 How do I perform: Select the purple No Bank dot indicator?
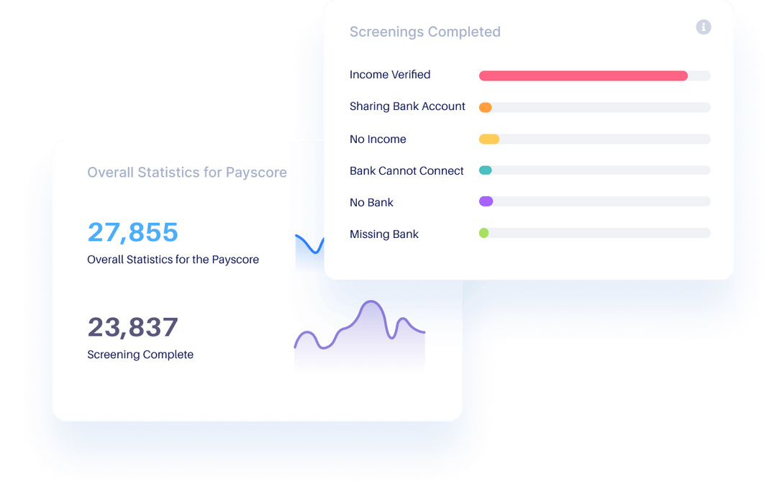(486, 201)
